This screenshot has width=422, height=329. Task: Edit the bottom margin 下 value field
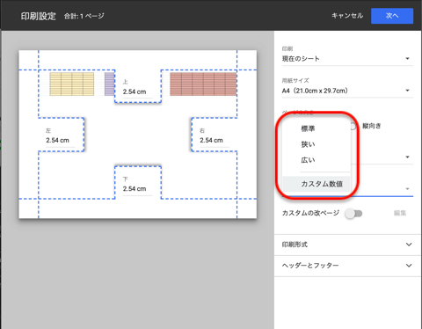137,189
